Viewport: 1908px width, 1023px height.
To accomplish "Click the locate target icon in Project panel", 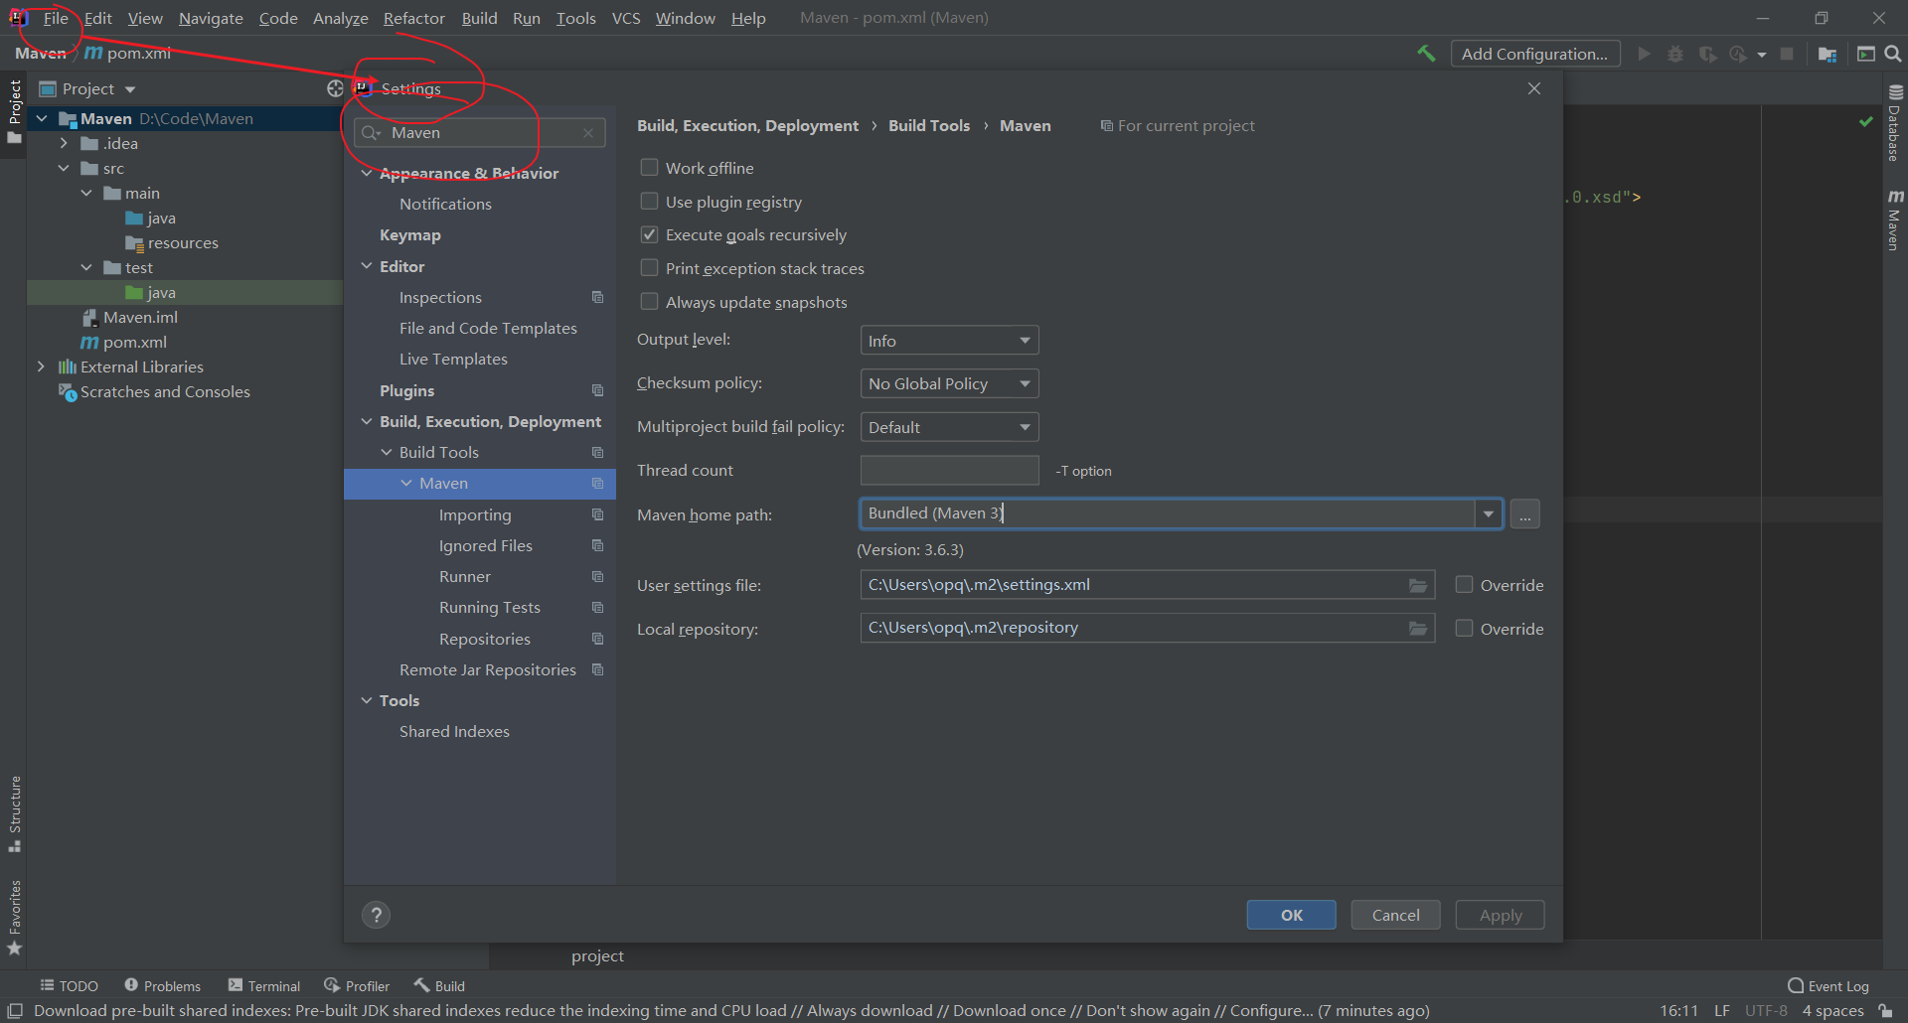I will (x=335, y=88).
